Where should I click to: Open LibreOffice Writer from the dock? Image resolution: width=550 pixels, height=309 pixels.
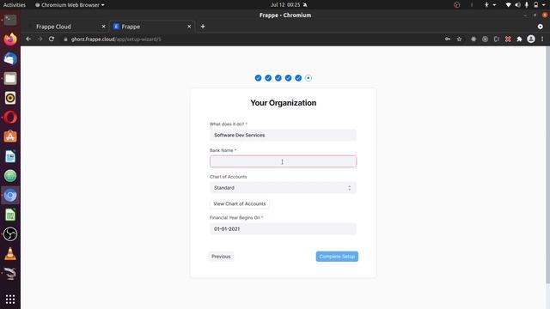coord(10,156)
